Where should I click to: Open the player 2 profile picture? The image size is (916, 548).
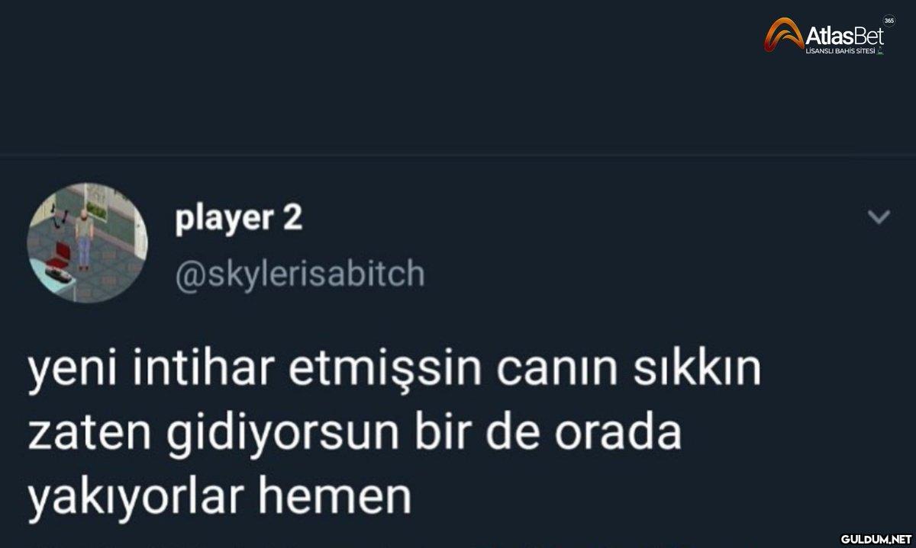tap(87, 243)
